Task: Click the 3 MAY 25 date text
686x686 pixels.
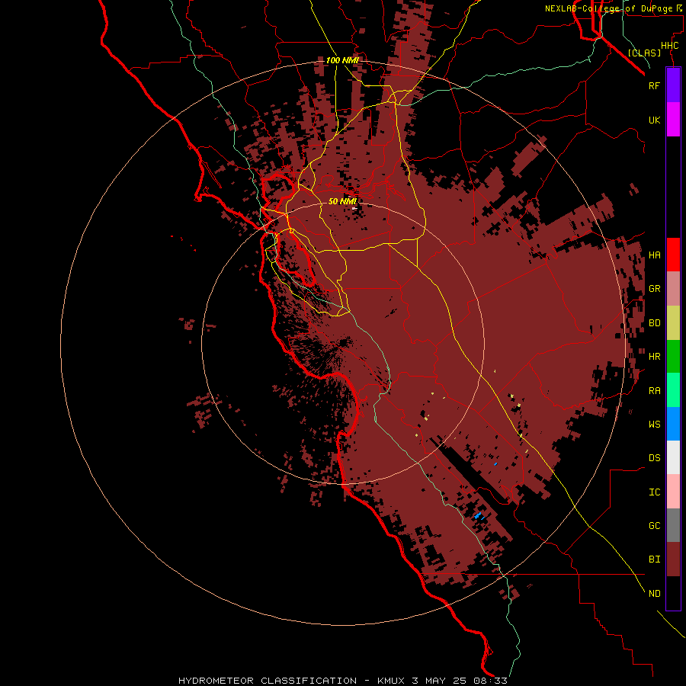Action: click(439, 681)
